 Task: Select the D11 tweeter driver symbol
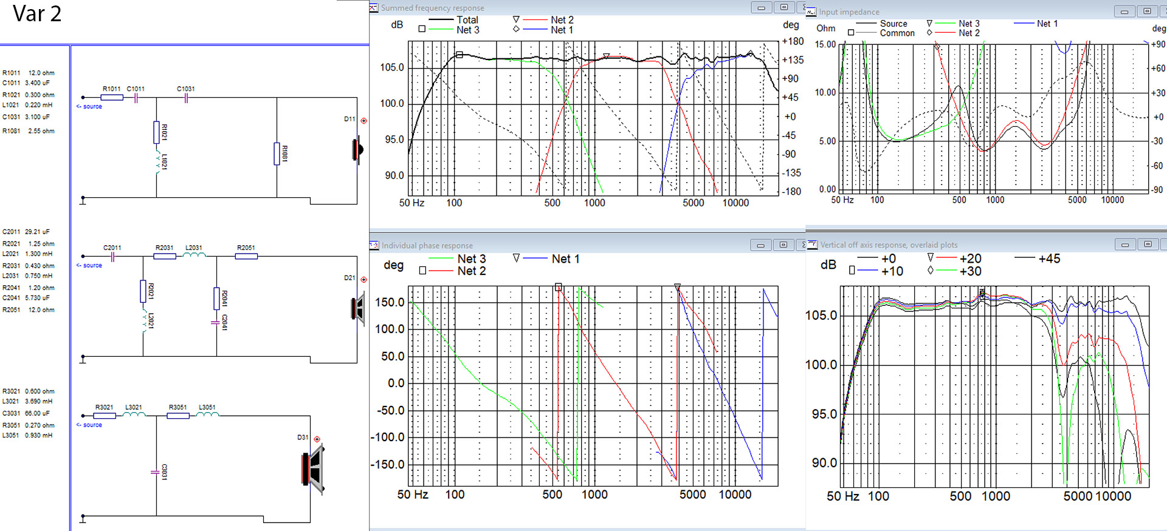point(357,149)
